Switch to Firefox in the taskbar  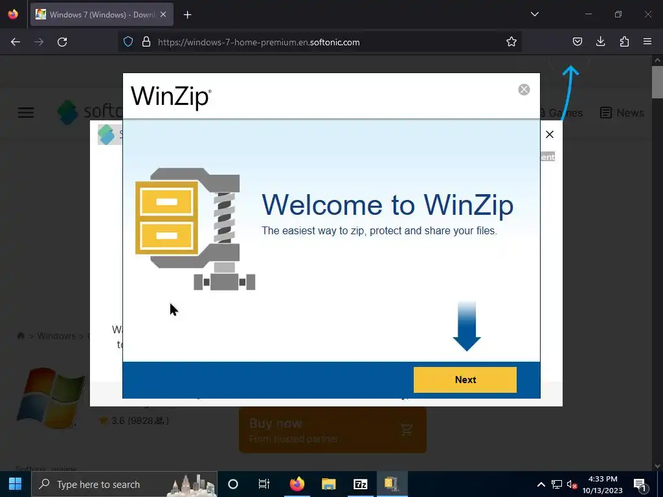point(297,484)
